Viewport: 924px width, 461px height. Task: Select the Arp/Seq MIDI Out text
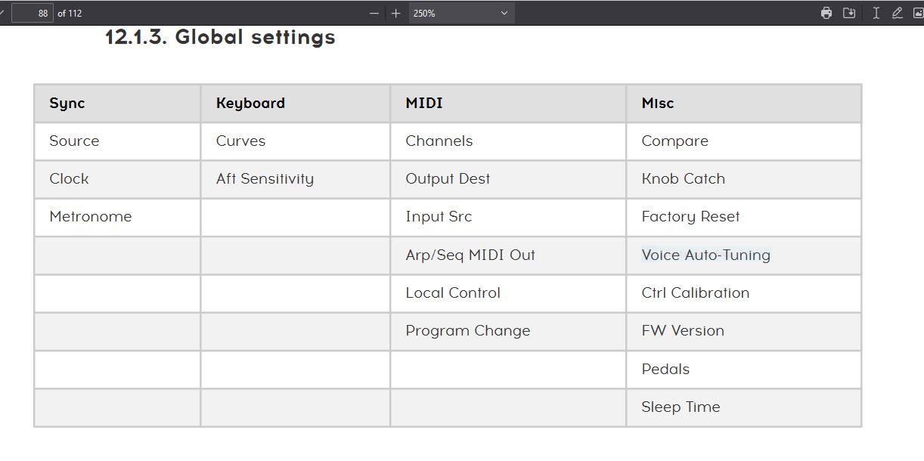470,255
